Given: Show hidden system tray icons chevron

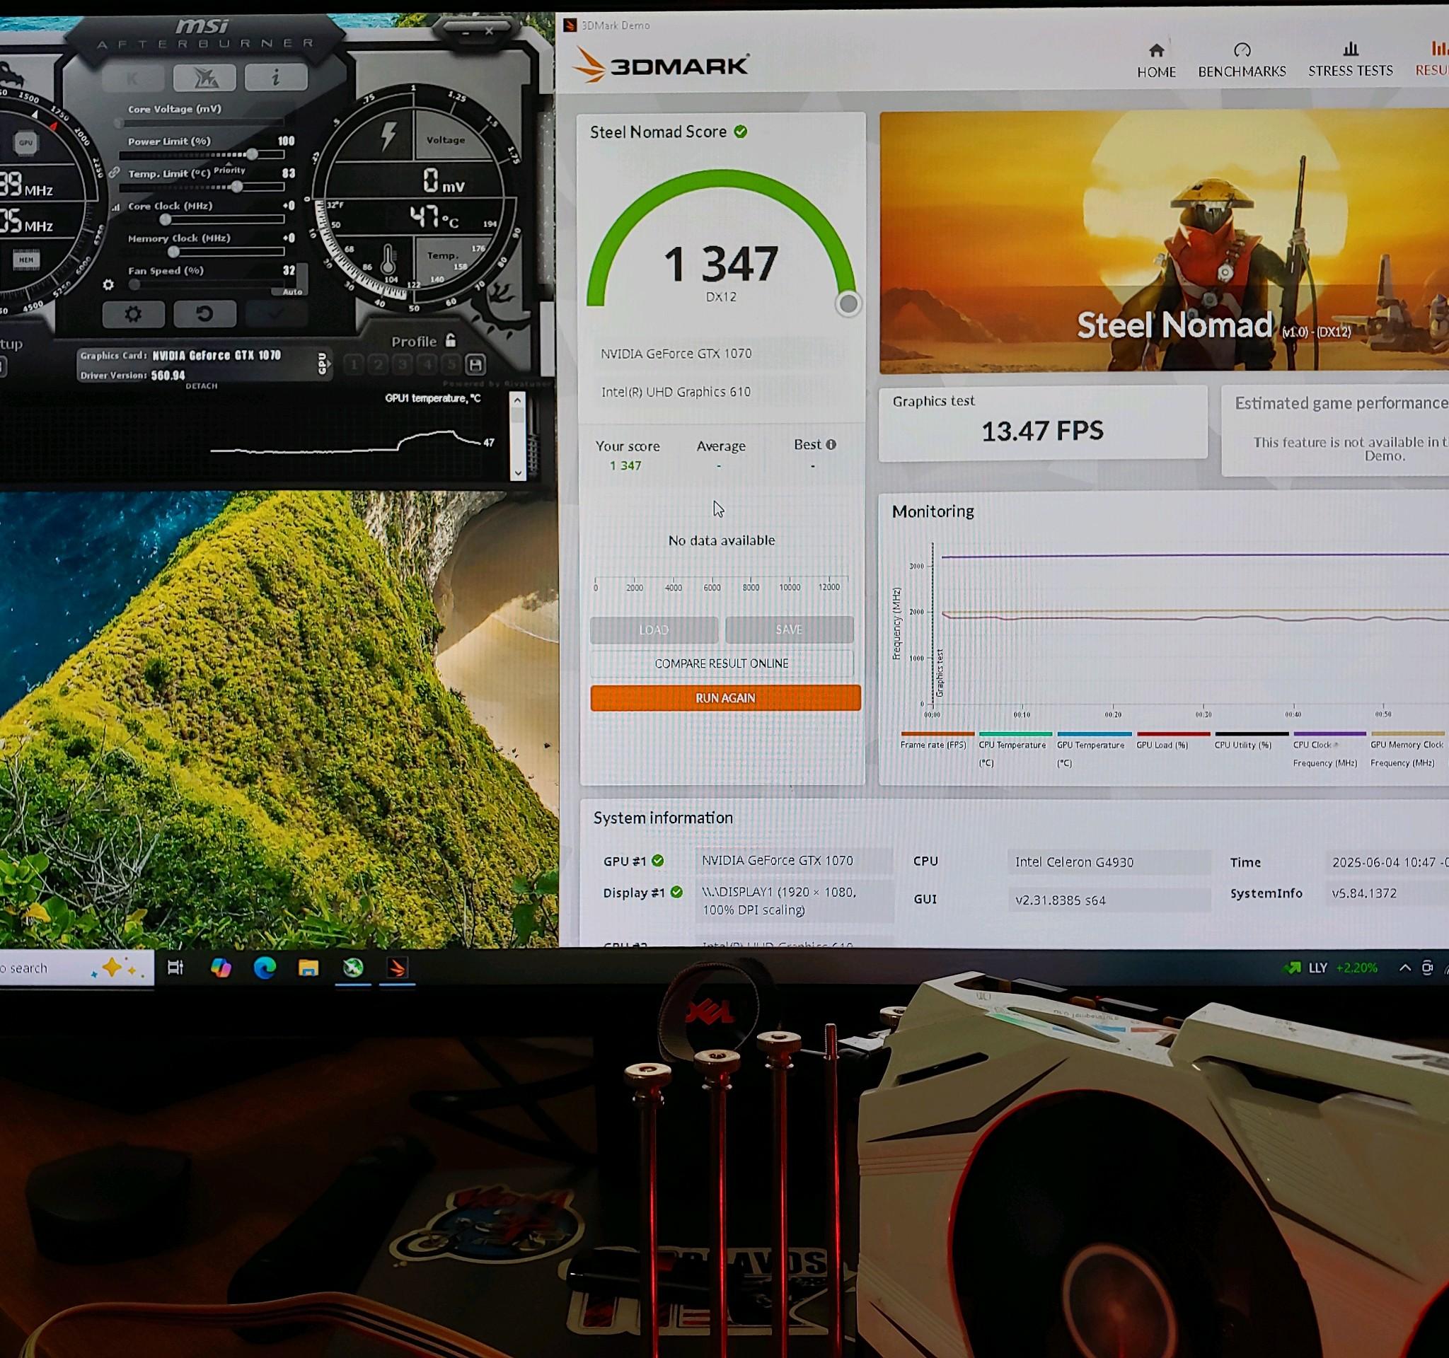Looking at the screenshot, I should pos(1404,968).
